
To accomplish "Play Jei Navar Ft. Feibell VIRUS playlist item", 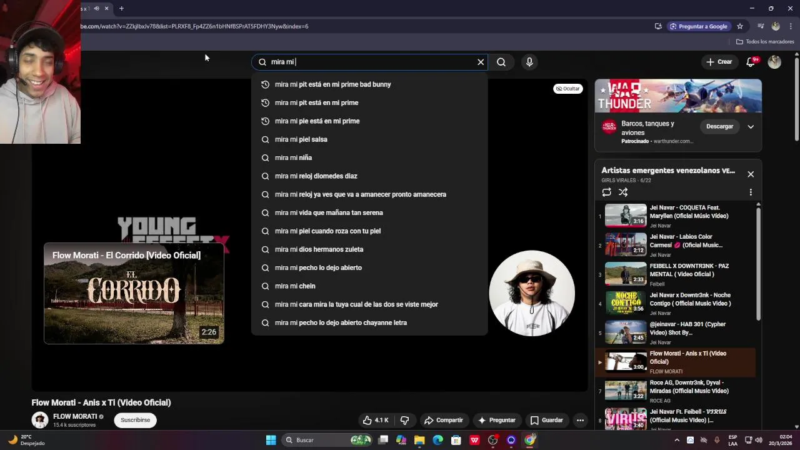I will (x=676, y=419).
